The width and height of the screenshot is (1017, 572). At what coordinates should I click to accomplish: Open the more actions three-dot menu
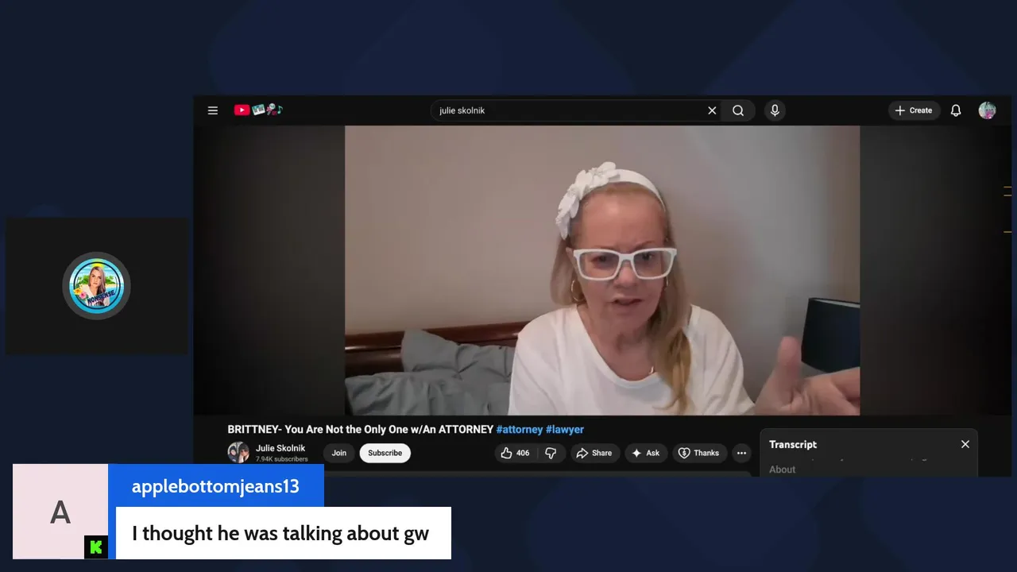(741, 453)
